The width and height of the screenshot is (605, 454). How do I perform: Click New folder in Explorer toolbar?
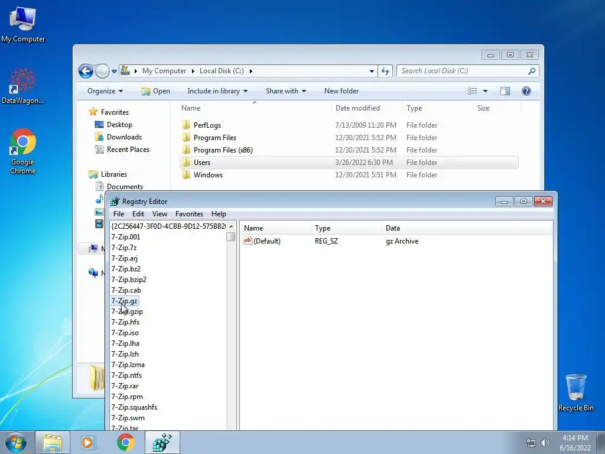tap(341, 91)
